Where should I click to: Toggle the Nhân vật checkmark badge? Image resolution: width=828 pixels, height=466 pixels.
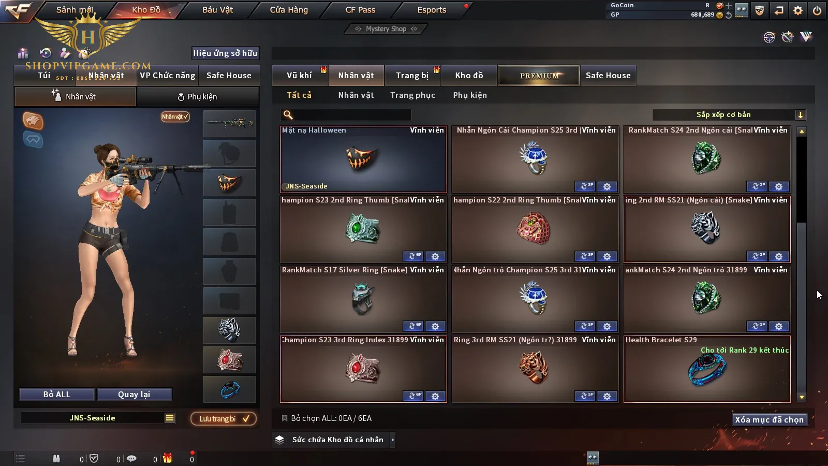click(x=175, y=116)
